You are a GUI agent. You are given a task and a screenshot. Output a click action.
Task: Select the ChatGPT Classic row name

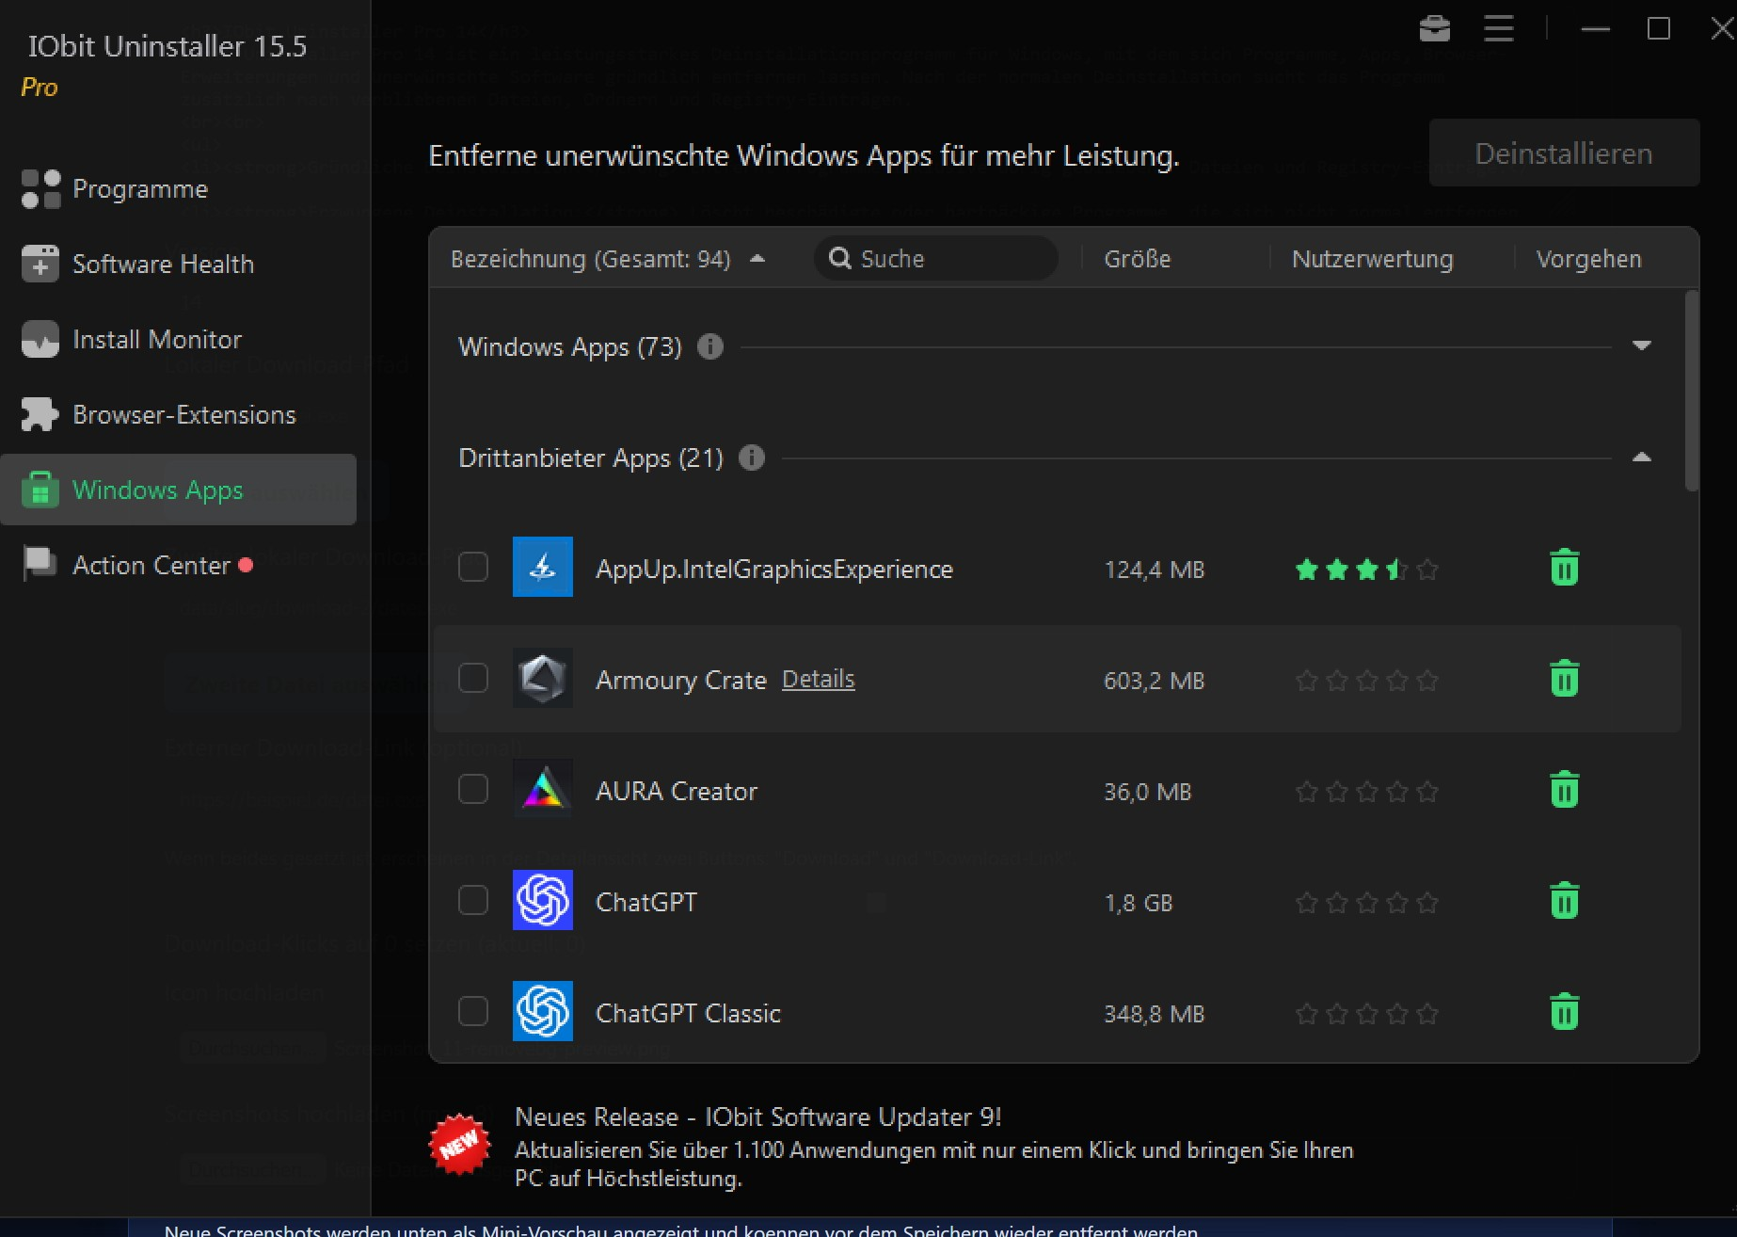click(x=688, y=1013)
